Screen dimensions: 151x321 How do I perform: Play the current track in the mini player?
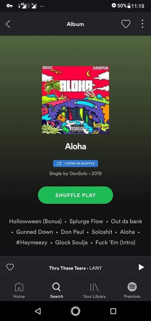point(141,267)
